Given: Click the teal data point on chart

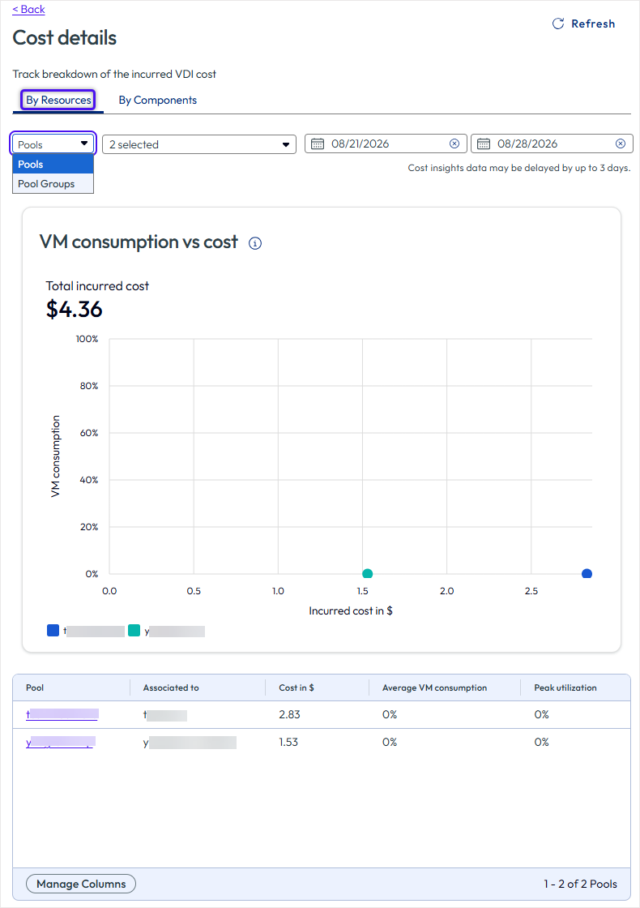Looking at the screenshot, I should point(367,574).
